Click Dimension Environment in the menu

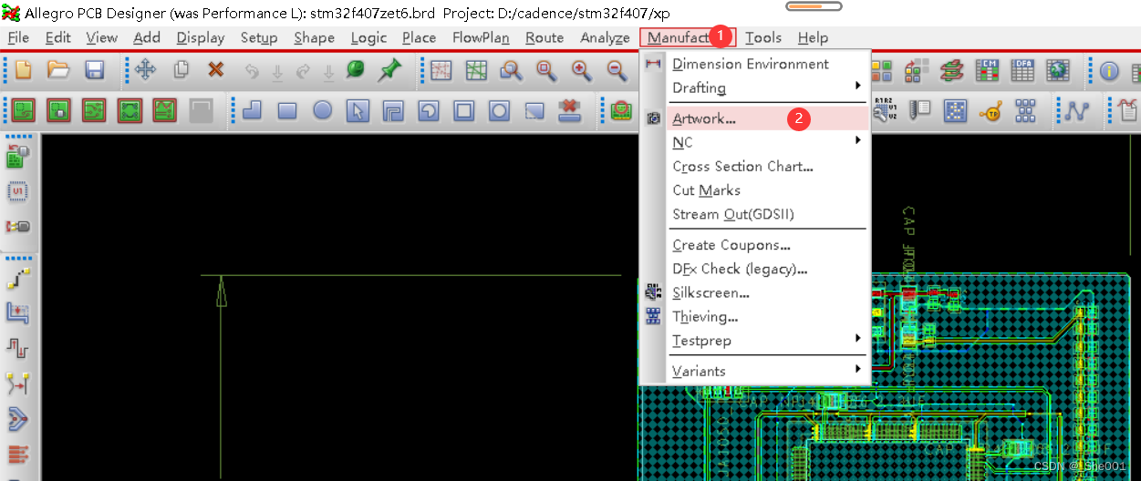750,64
